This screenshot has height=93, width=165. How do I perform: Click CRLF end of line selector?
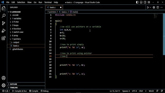point(141,91)
